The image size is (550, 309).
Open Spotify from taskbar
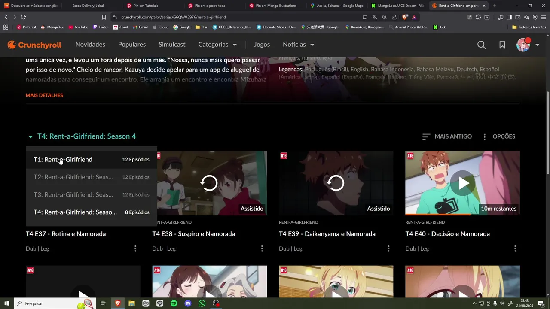(174, 303)
